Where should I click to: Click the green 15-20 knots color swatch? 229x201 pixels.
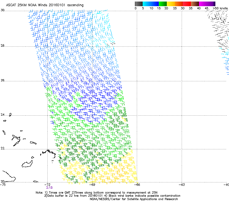click(x=163, y=4)
